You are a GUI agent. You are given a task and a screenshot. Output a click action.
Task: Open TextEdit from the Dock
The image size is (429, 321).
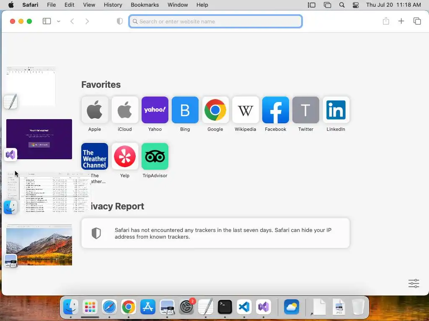point(205,307)
